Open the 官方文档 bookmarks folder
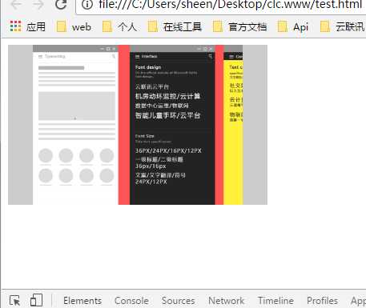The height and width of the screenshot is (308, 366). point(239,26)
